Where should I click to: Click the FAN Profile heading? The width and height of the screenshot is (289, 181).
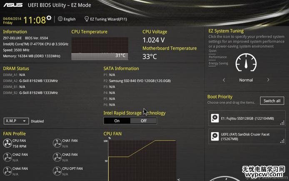[15, 134]
